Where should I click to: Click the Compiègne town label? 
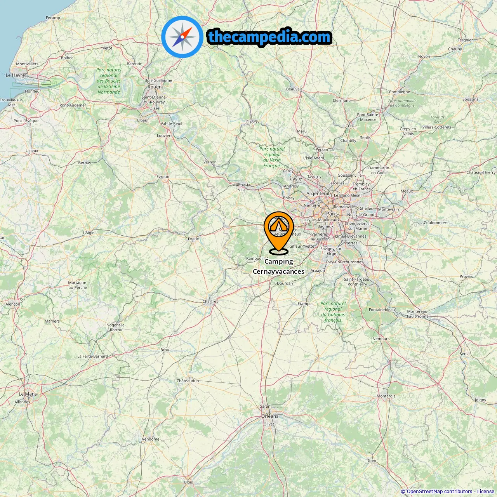(400, 92)
